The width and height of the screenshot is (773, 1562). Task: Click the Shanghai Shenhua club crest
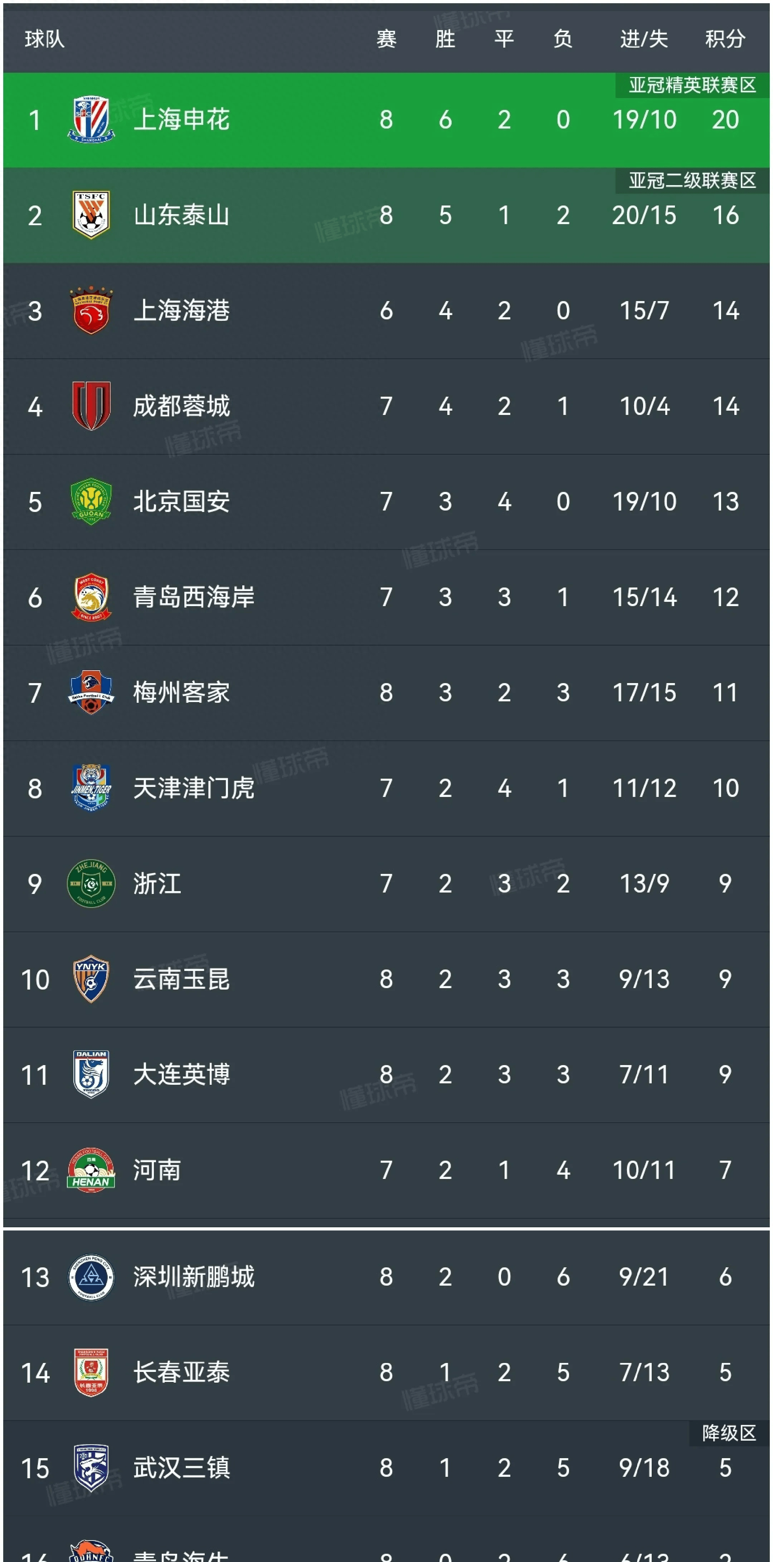[x=91, y=120]
